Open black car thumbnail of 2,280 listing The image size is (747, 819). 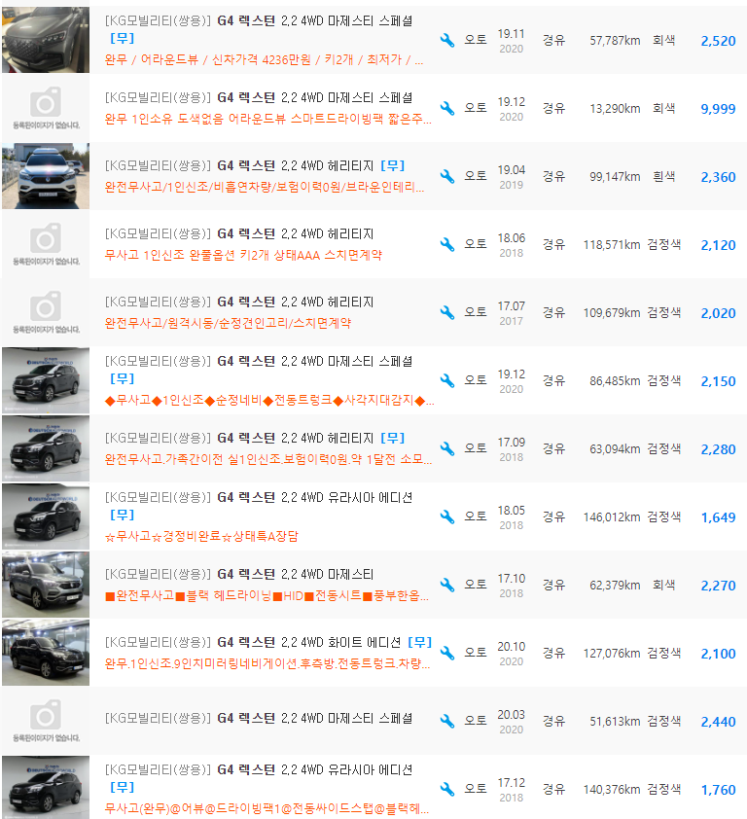click(46, 448)
